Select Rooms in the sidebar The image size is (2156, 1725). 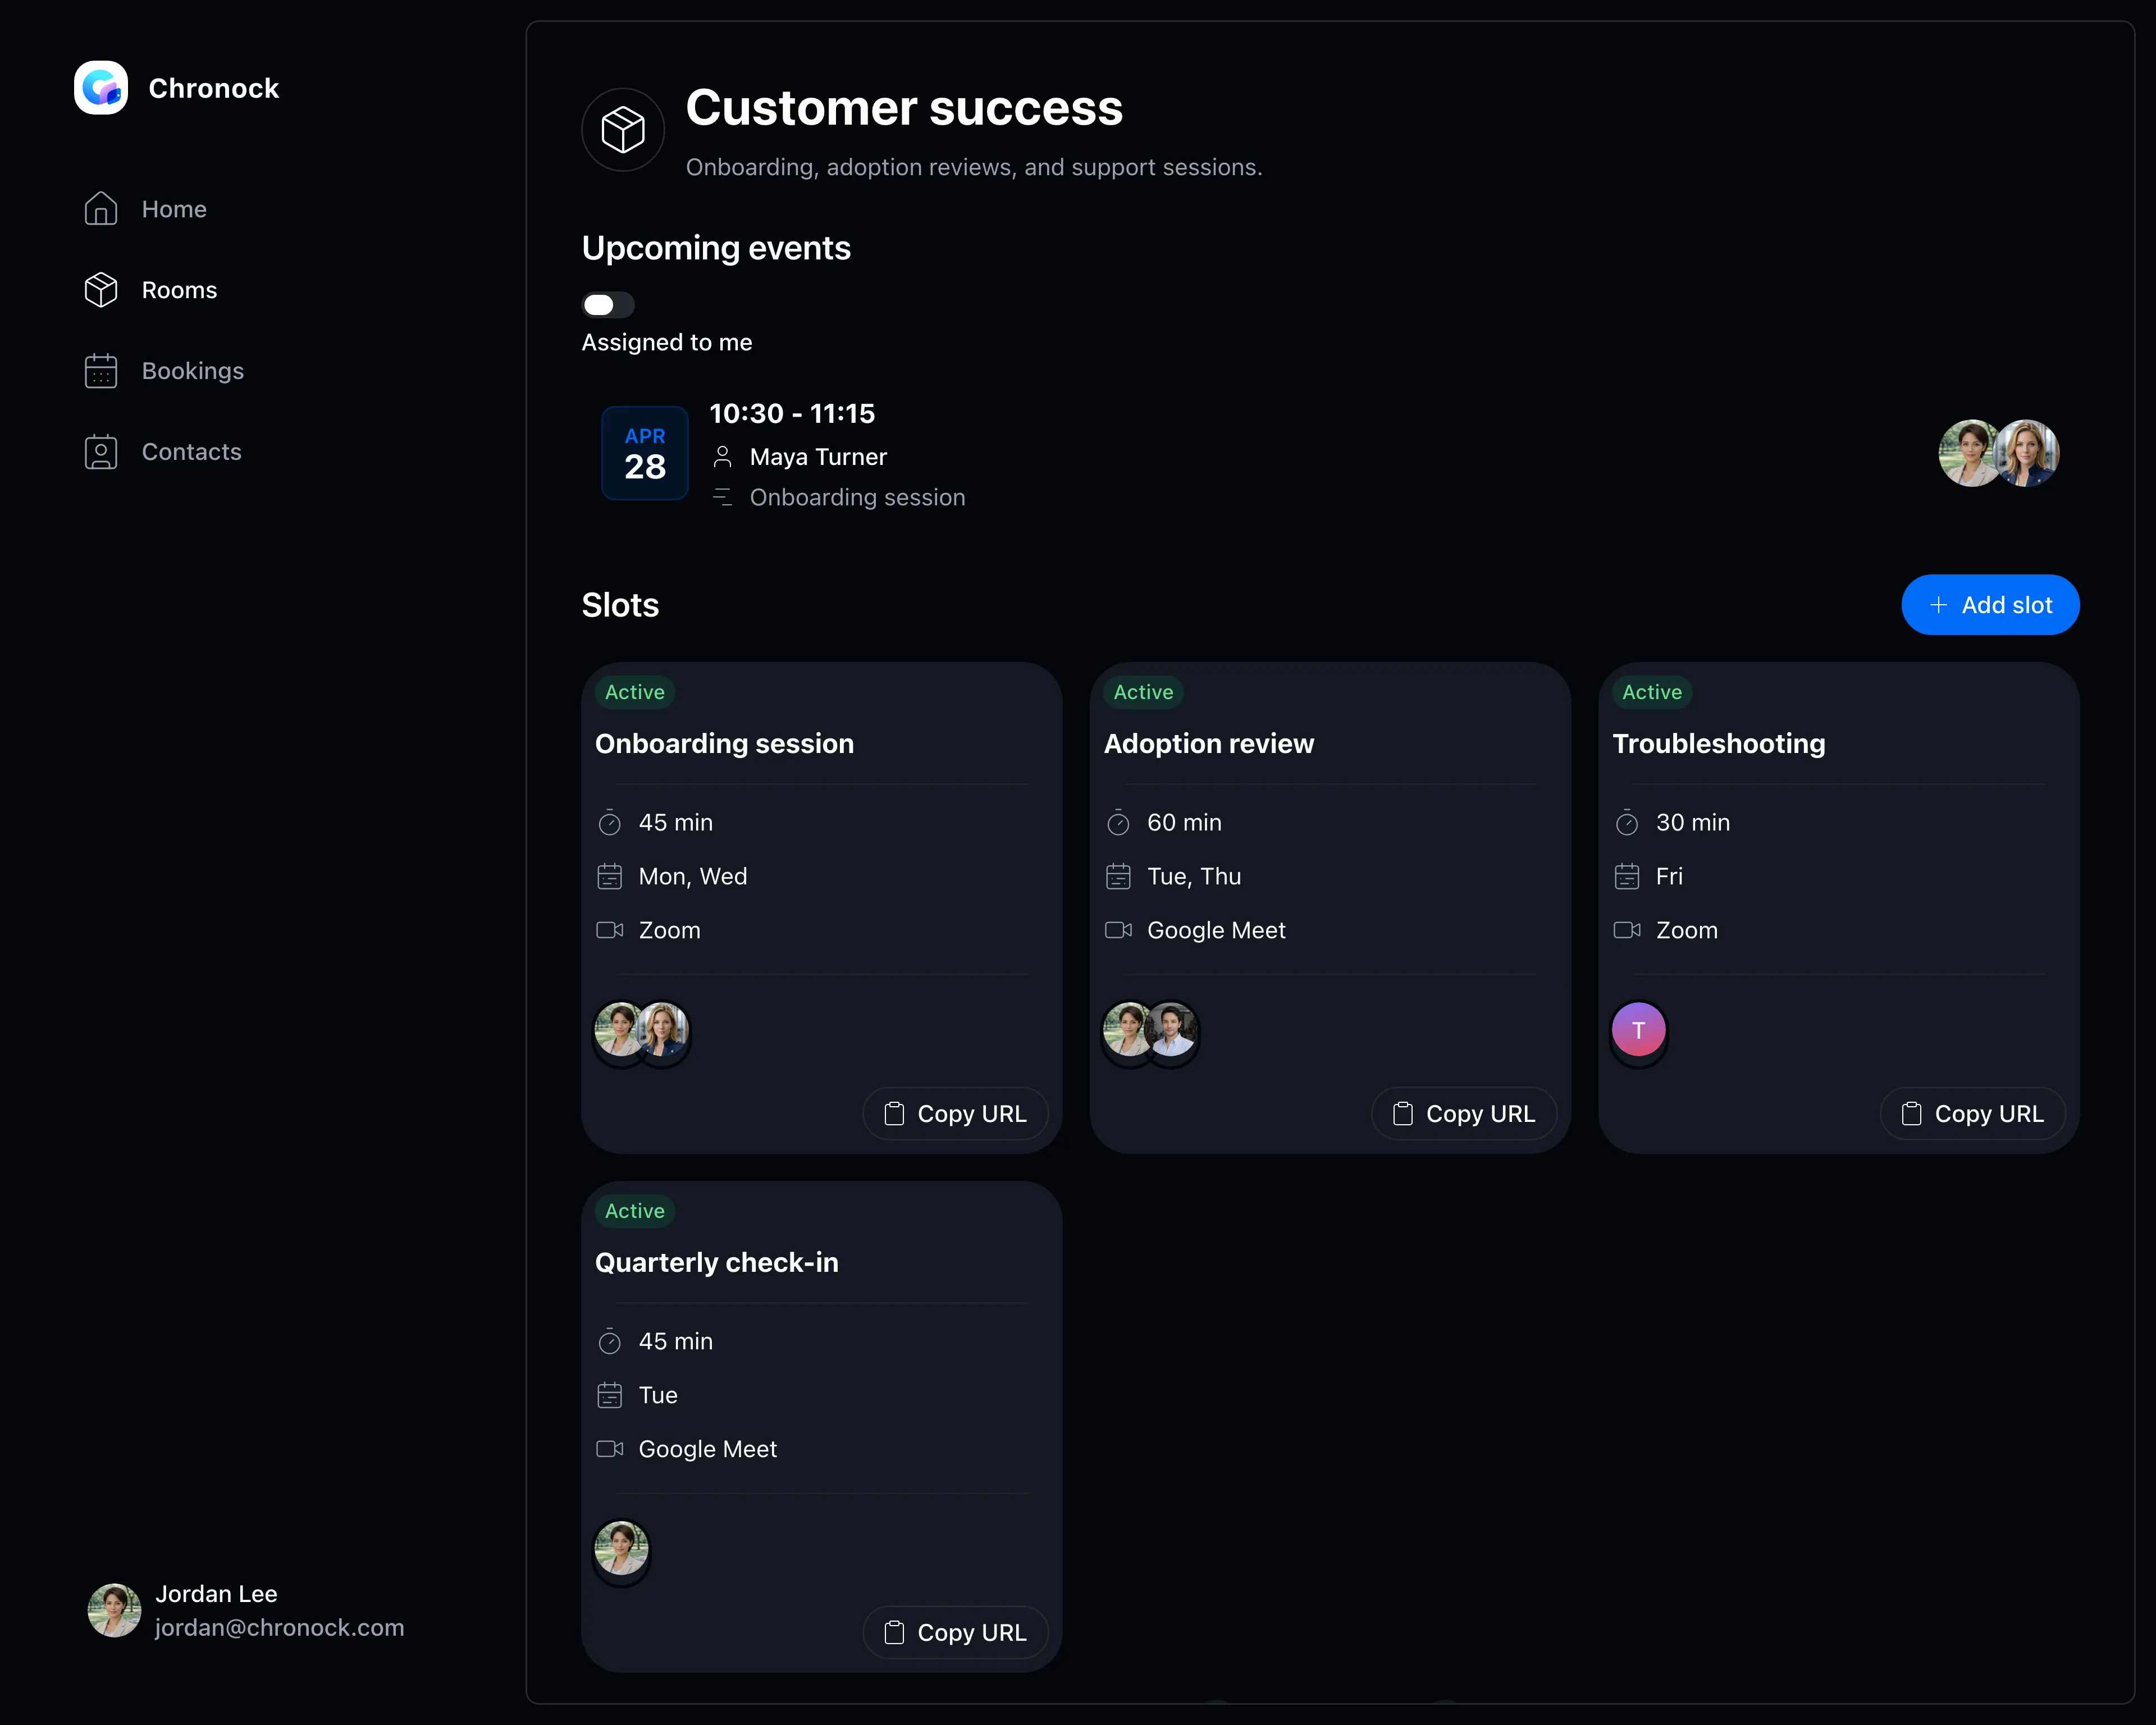pos(179,290)
